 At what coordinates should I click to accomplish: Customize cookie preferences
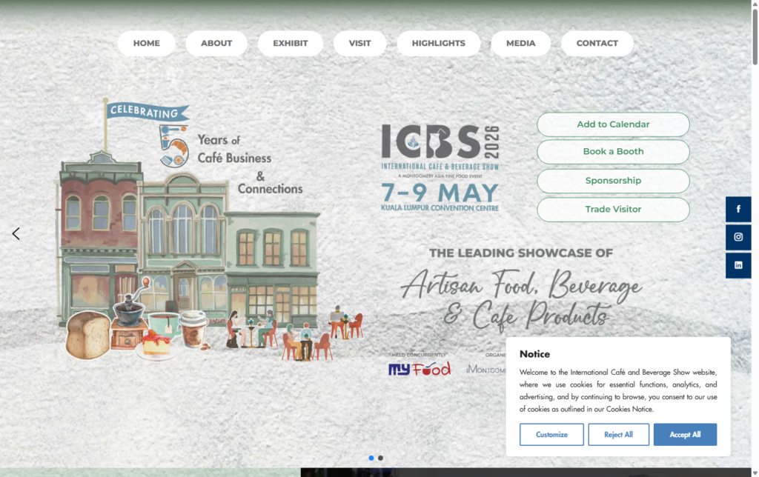(551, 434)
